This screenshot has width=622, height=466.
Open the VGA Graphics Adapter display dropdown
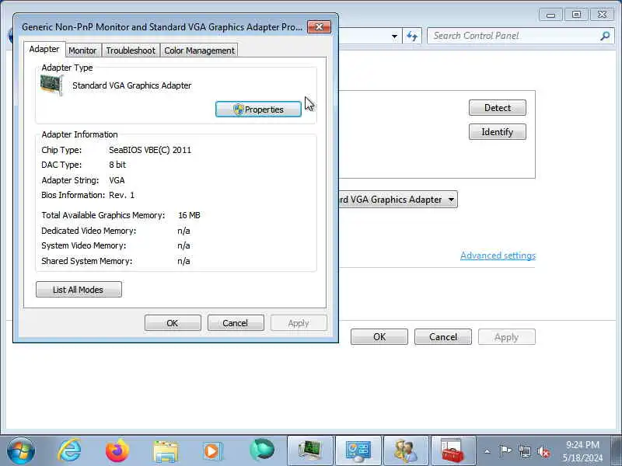click(398, 200)
